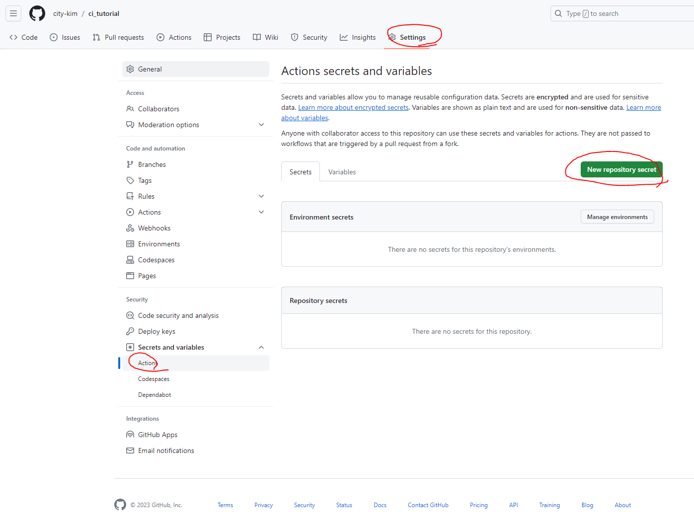Viewport: 694px width, 525px height.
Task: Expand Moderation options chevron
Action: click(261, 125)
